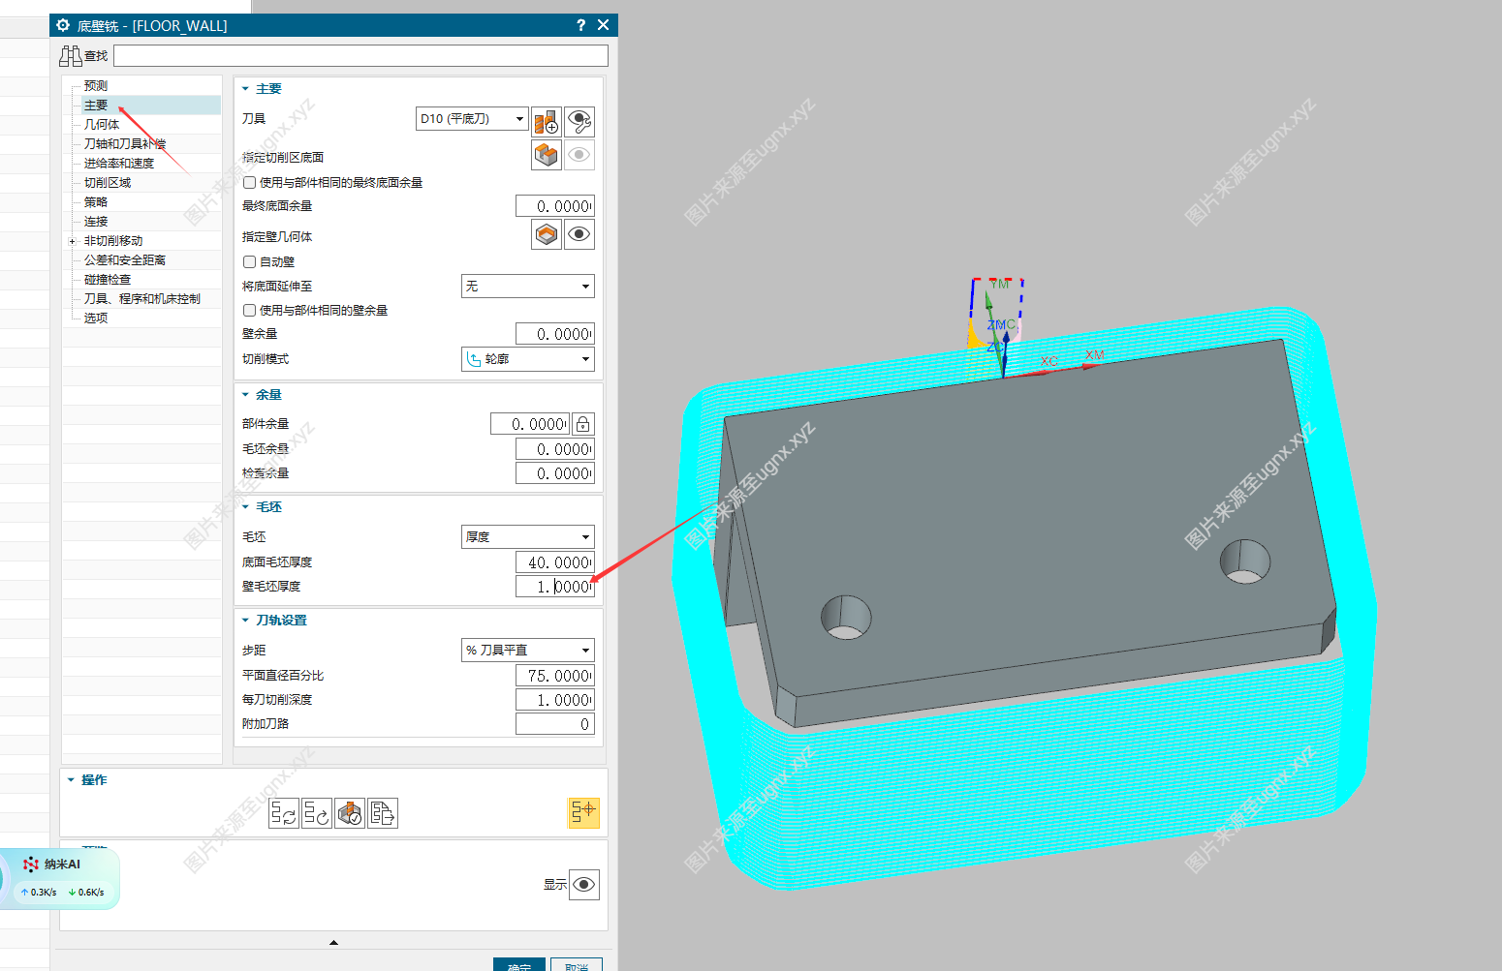Image resolution: width=1502 pixels, height=971 pixels.
Task: Click the edit/display tool wrench icon
Action: [x=579, y=121]
